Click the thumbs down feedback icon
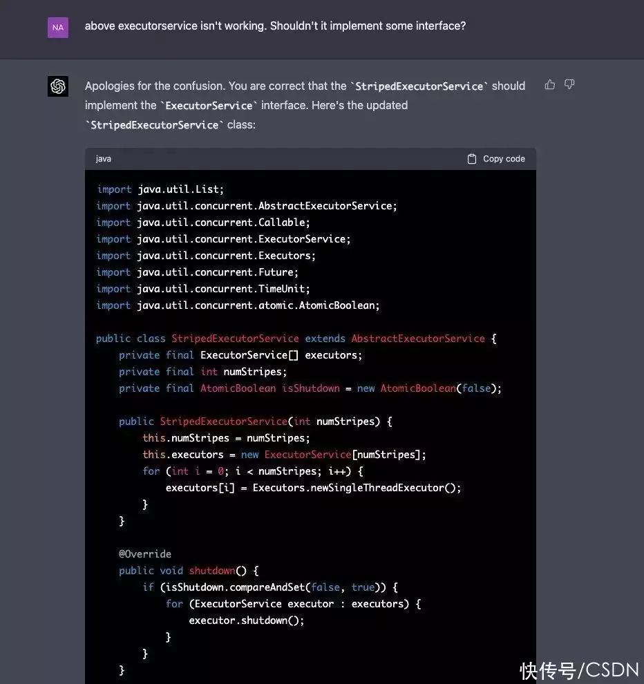Image resolution: width=644 pixels, height=684 pixels. [x=569, y=84]
